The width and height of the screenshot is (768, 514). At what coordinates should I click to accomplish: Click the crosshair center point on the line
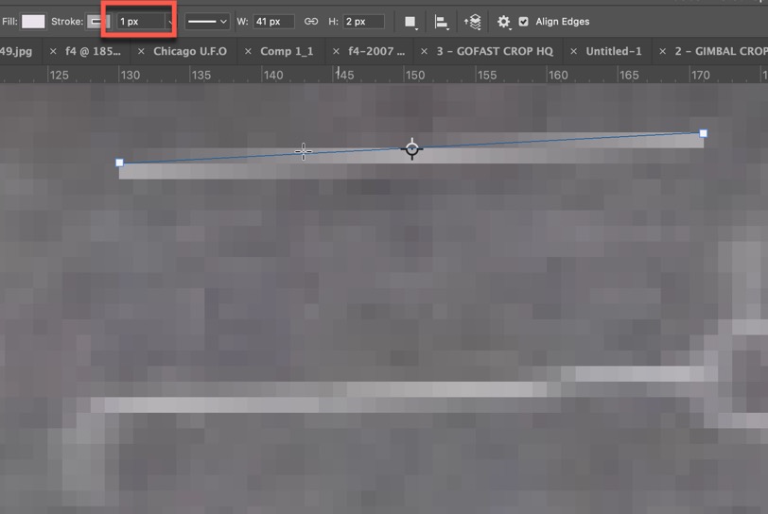(x=411, y=148)
